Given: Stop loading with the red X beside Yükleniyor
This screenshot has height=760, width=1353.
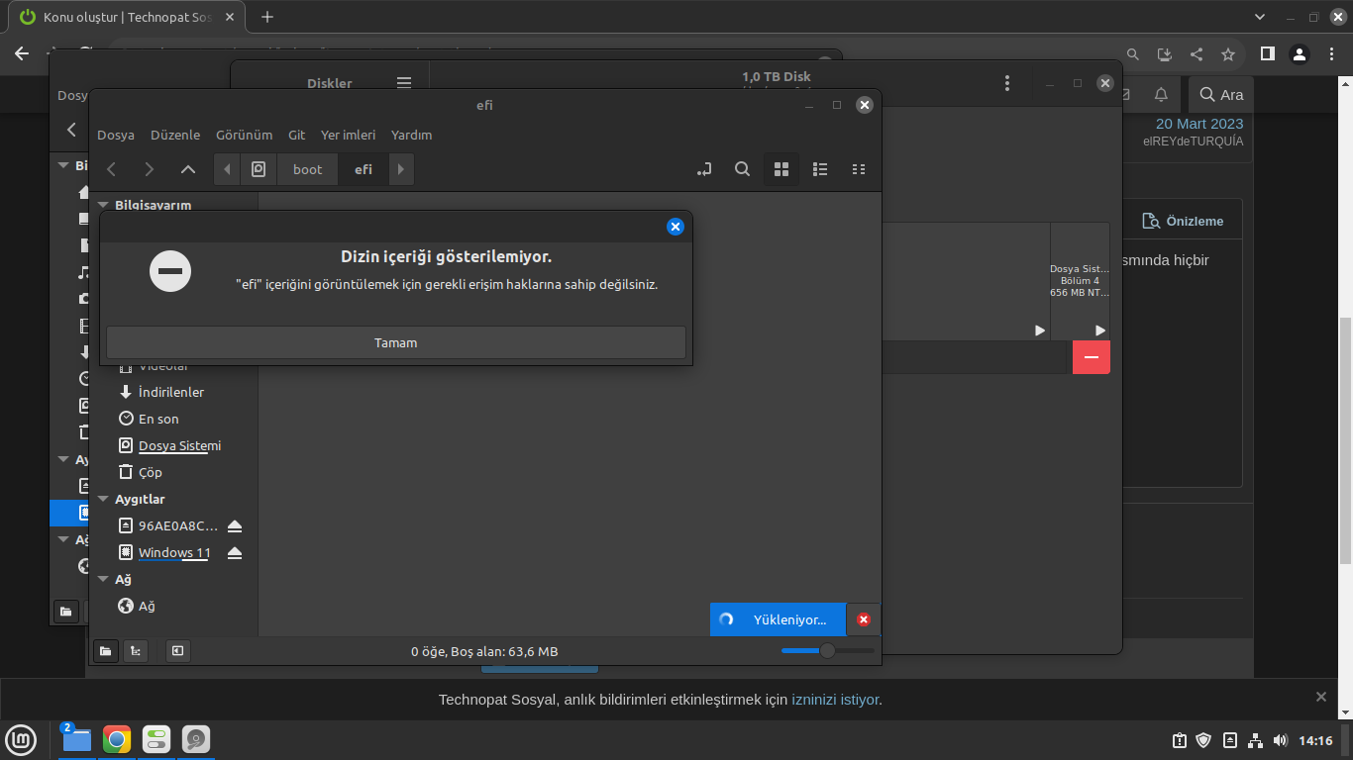Looking at the screenshot, I should tap(863, 619).
